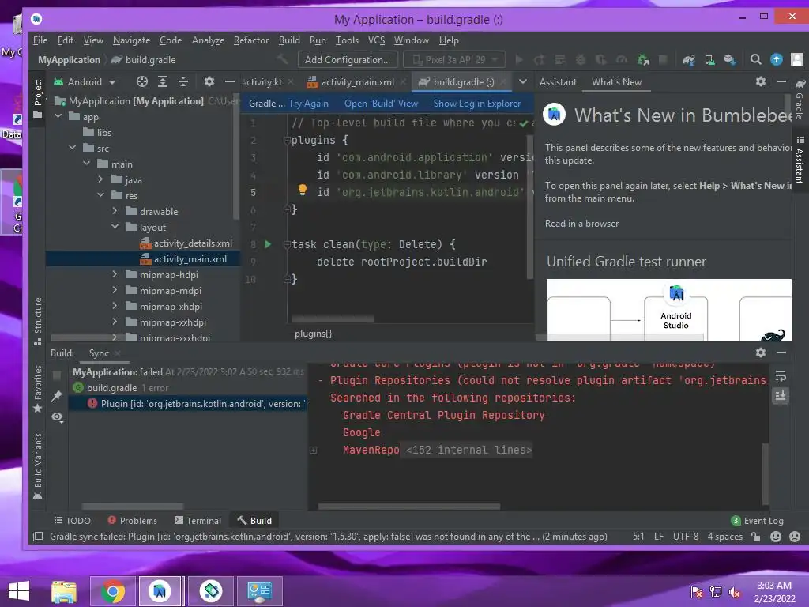
Task: Select activity_details.xml in project tree
Action: coord(186,243)
